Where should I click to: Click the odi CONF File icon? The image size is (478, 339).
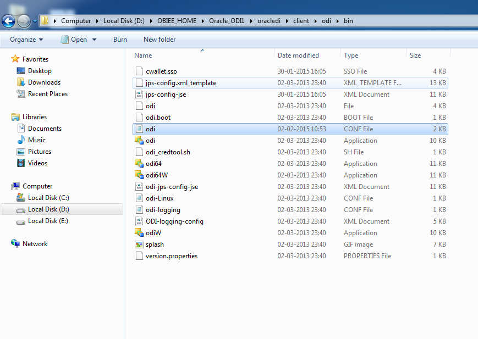(139, 129)
